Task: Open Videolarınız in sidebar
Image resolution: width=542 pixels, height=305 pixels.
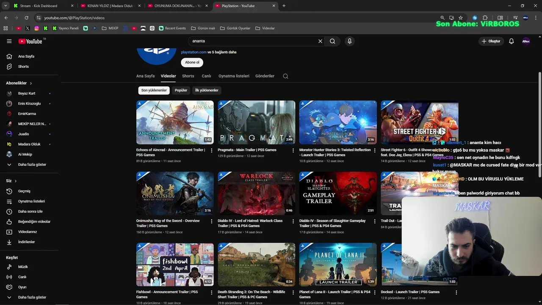Action: (x=28, y=232)
